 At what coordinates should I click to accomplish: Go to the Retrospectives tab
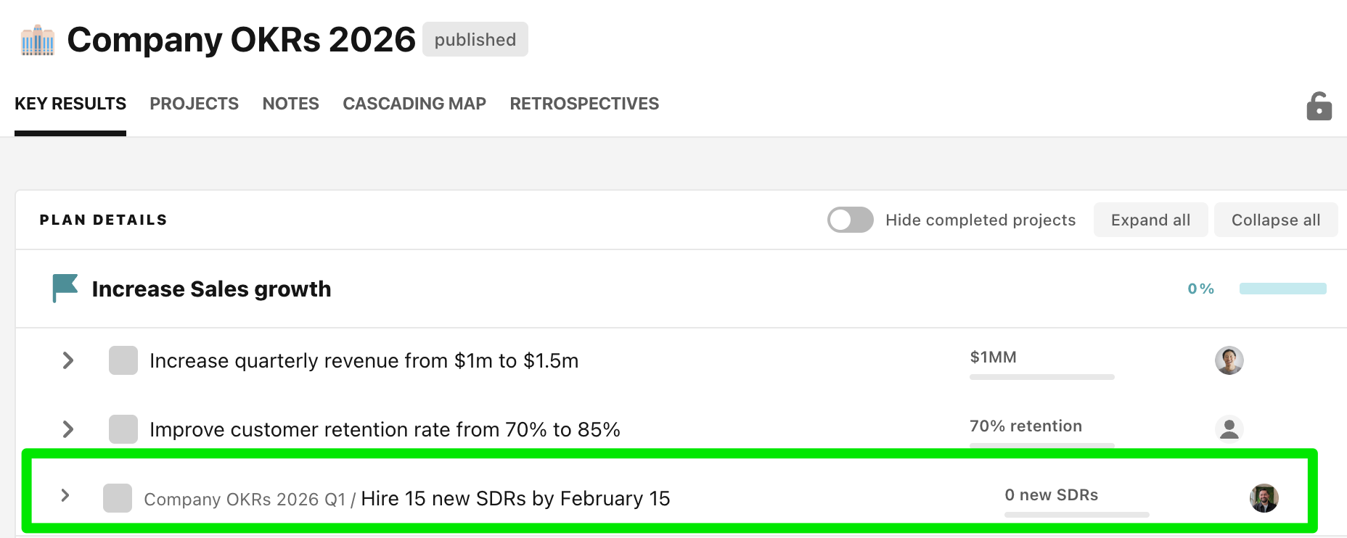pos(584,104)
